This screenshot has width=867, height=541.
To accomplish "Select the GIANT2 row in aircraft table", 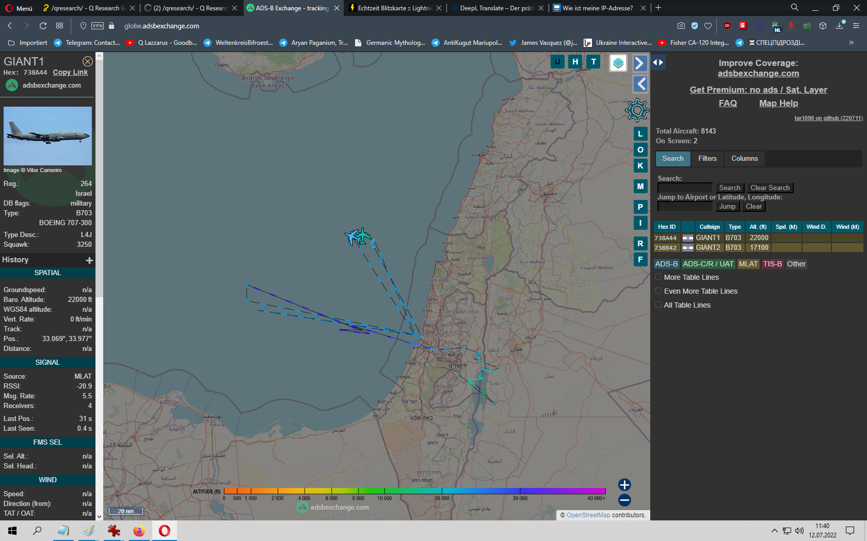I will 759,248.
